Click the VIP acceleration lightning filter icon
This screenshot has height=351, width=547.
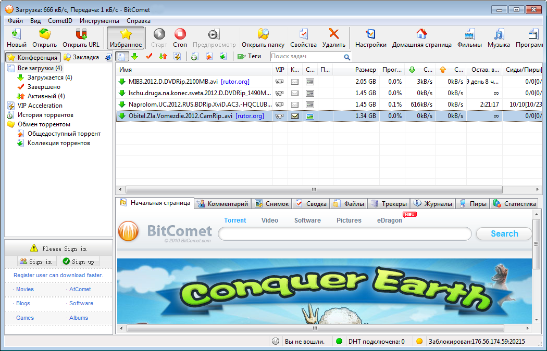pyautogui.click(x=177, y=56)
